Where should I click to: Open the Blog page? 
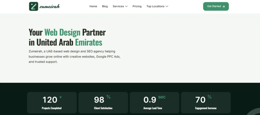tap(105, 6)
